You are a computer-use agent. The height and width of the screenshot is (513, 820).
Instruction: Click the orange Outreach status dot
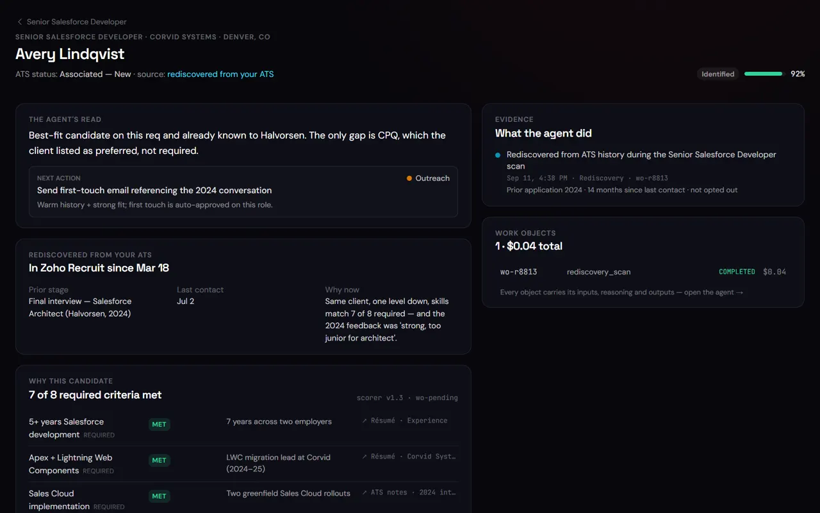[x=409, y=178]
